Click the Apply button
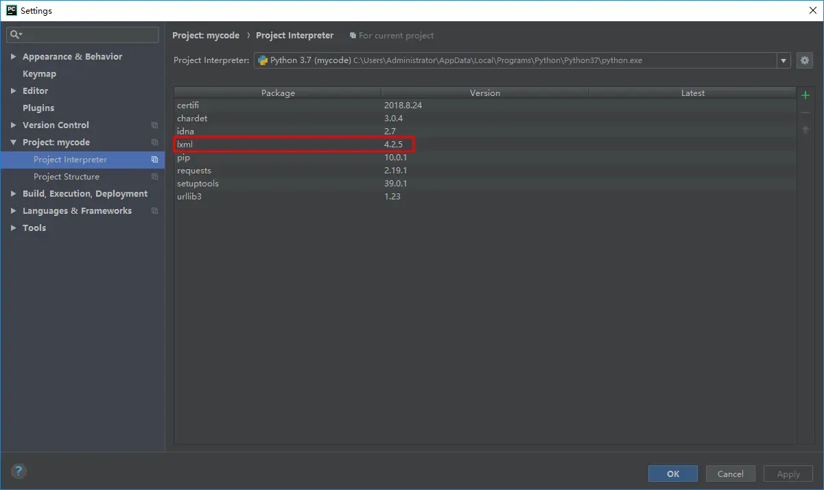This screenshot has height=490, width=824. 788,474
